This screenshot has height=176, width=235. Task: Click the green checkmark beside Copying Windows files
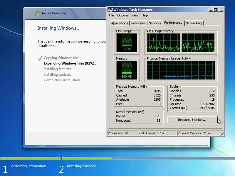point(40,58)
